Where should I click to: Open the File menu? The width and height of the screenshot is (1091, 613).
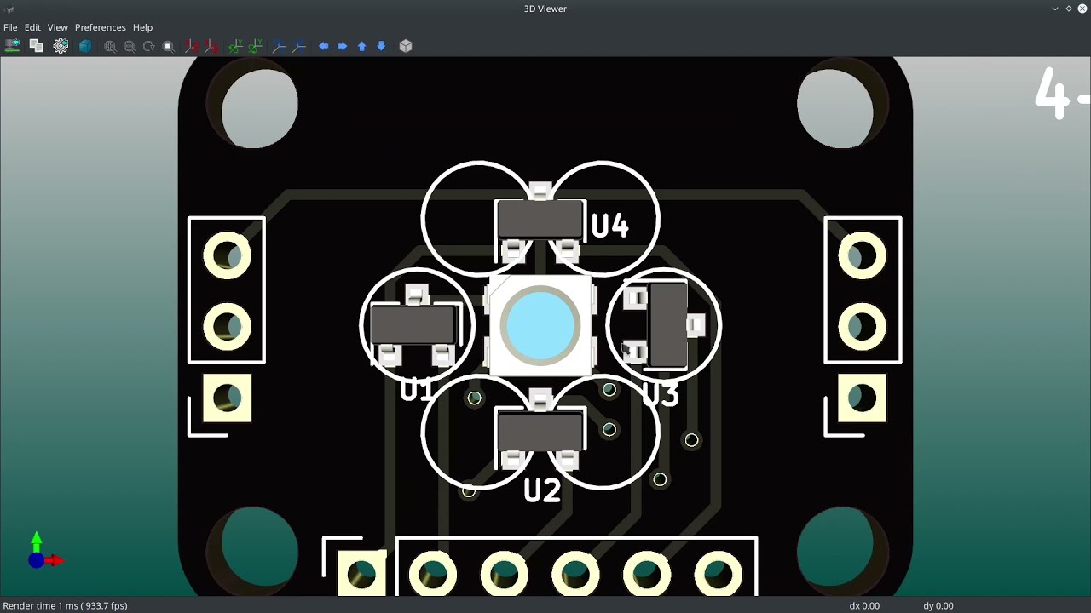[10, 27]
